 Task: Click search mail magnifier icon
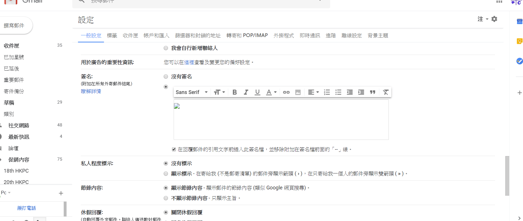81,1
